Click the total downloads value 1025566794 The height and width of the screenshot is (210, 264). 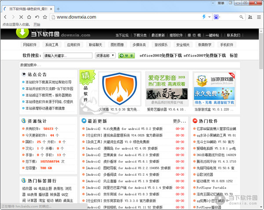(50, 161)
